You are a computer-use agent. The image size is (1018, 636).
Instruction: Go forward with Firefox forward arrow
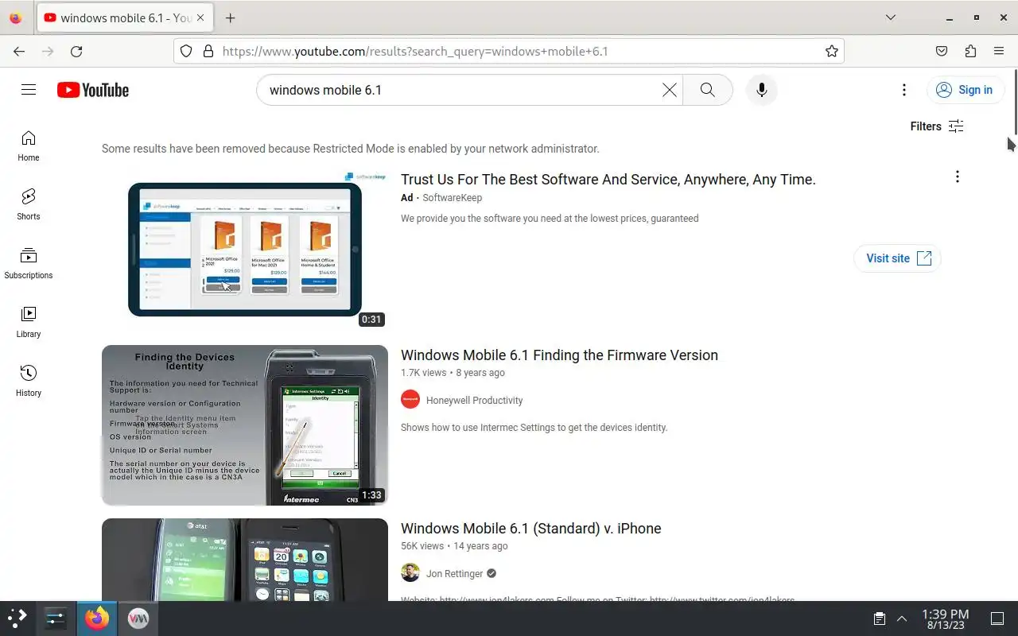tap(48, 52)
